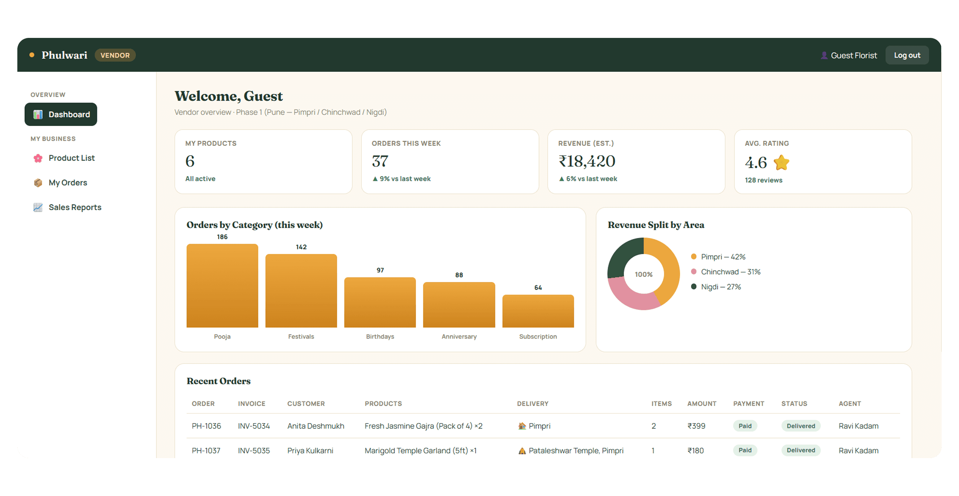The width and height of the screenshot is (959, 496).
Task: Click the pink flower icon beside Product List
Action: coord(38,158)
